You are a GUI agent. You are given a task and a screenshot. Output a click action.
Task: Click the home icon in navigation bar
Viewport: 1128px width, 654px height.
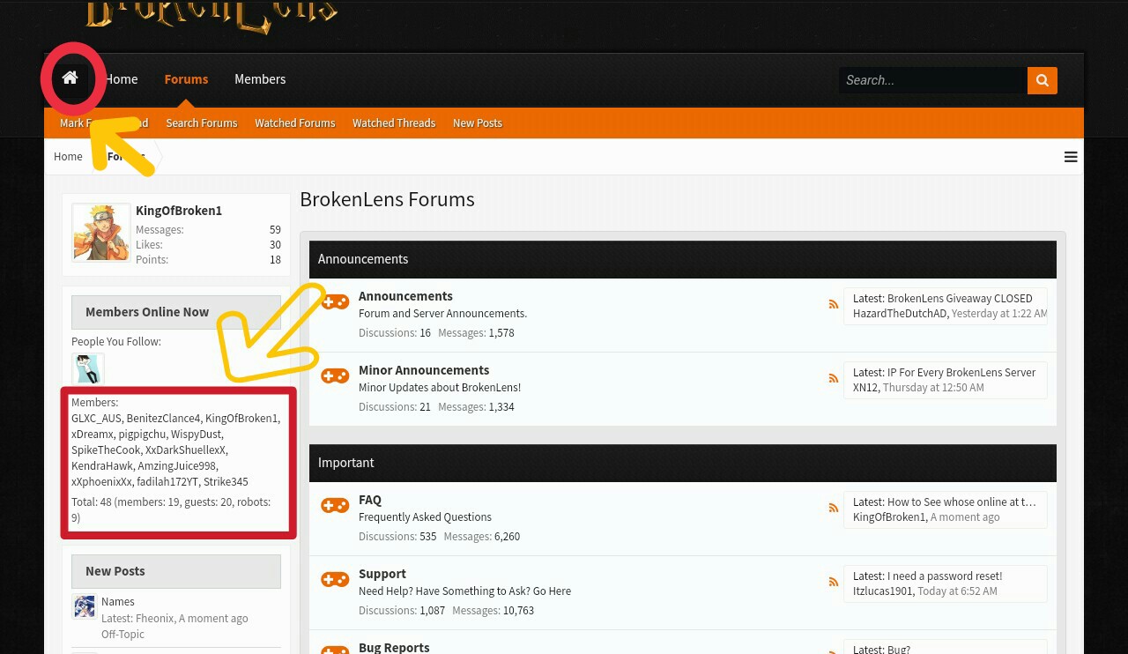point(70,78)
